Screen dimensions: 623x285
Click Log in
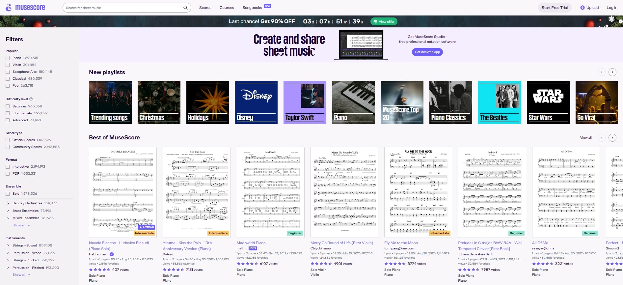click(x=612, y=8)
